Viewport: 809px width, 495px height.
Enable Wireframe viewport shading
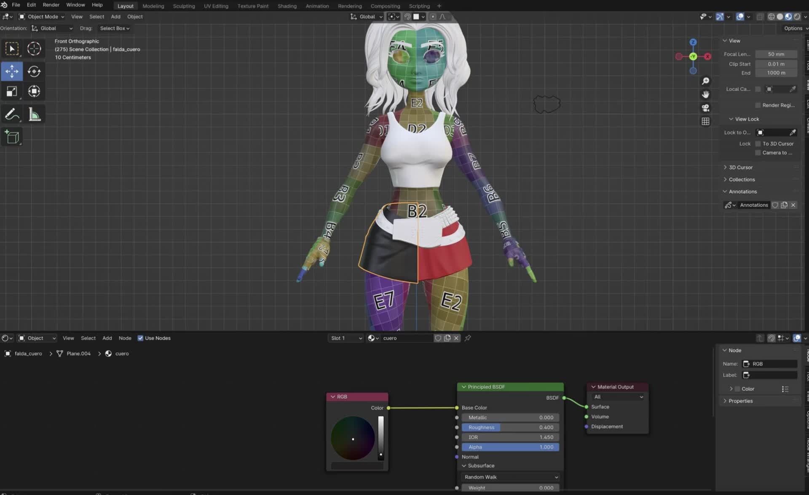[771, 17]
